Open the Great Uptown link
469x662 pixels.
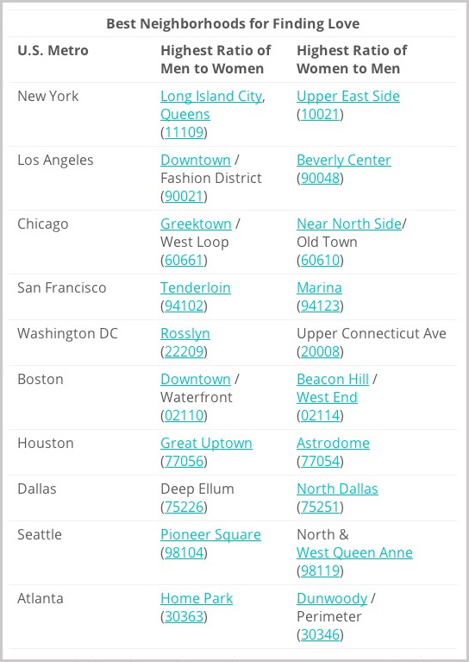[206, 444]
